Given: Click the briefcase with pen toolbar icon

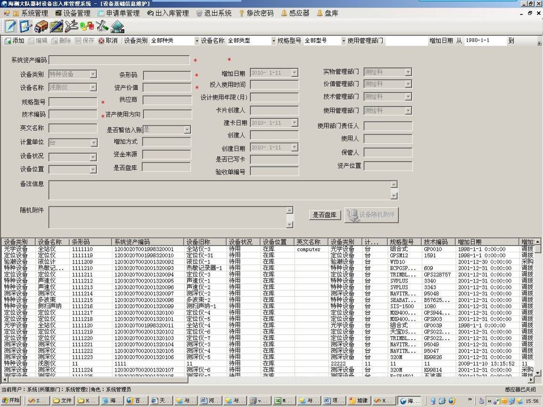Looking at the screenshot, I should [x=56, y=26].
